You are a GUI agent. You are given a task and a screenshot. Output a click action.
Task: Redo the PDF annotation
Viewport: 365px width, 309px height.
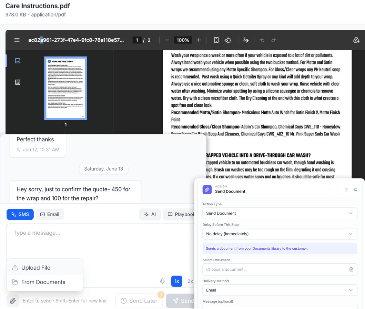point(274,40)
